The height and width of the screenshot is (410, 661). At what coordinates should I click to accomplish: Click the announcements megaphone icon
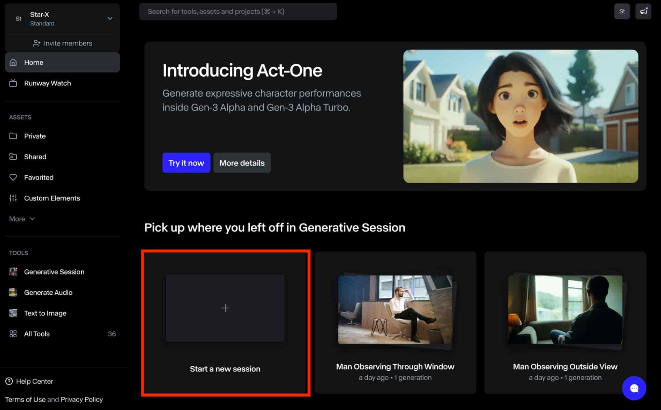pyautogui.click(x=643, y=12)
